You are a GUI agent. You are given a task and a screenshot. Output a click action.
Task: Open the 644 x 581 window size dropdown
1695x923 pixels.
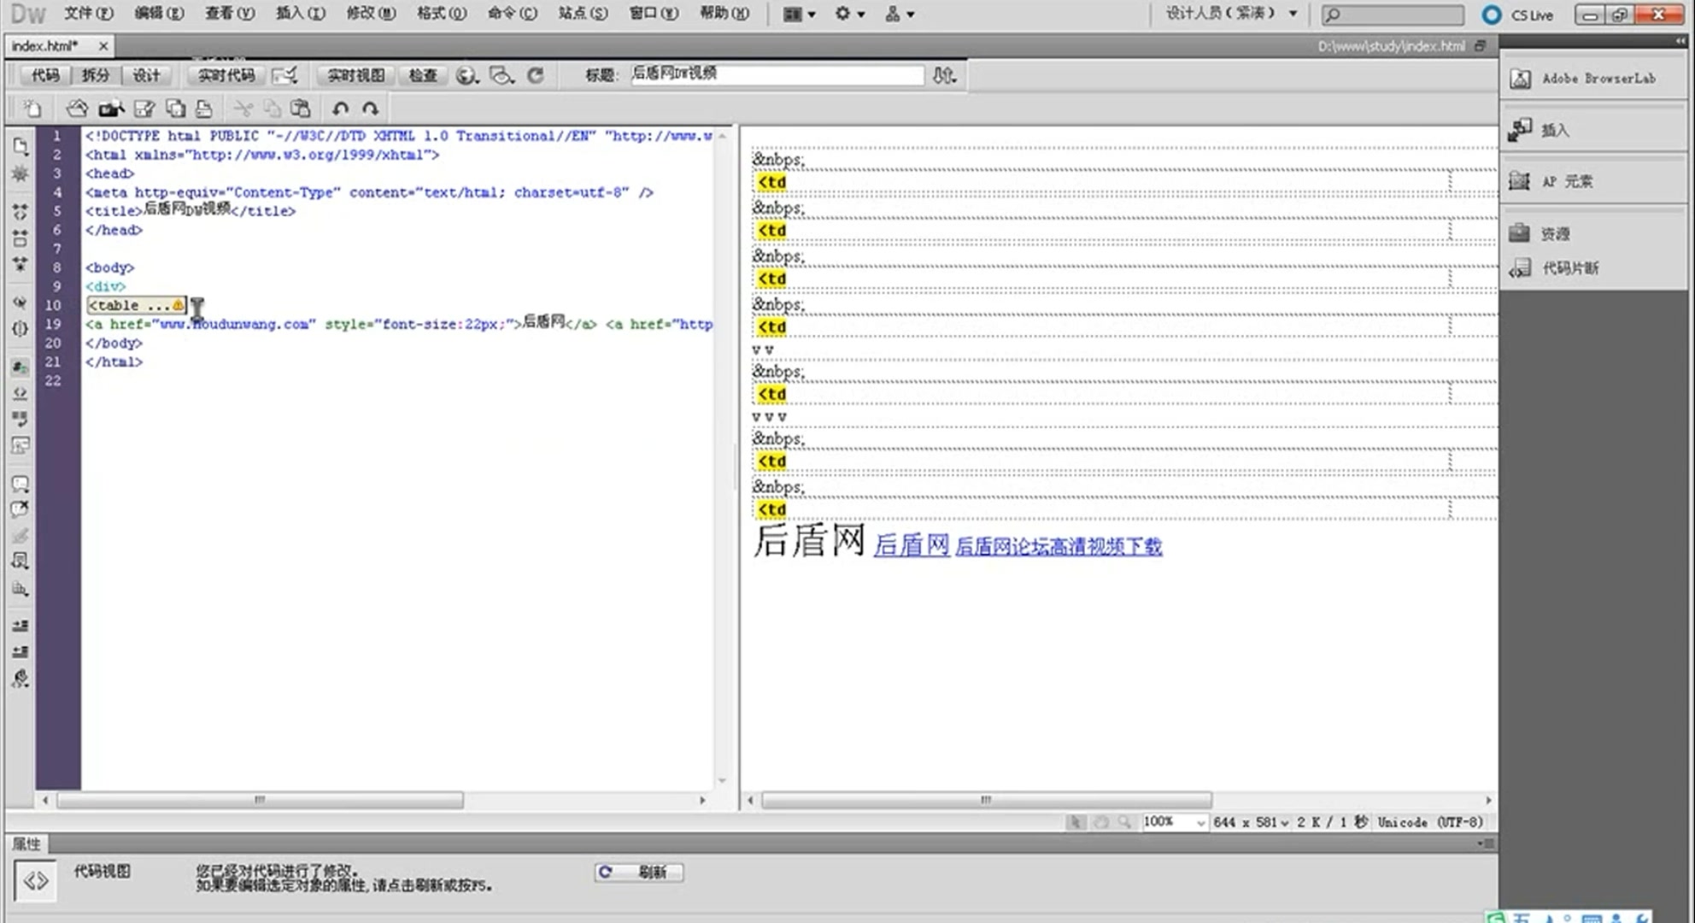click(1251, 822)
